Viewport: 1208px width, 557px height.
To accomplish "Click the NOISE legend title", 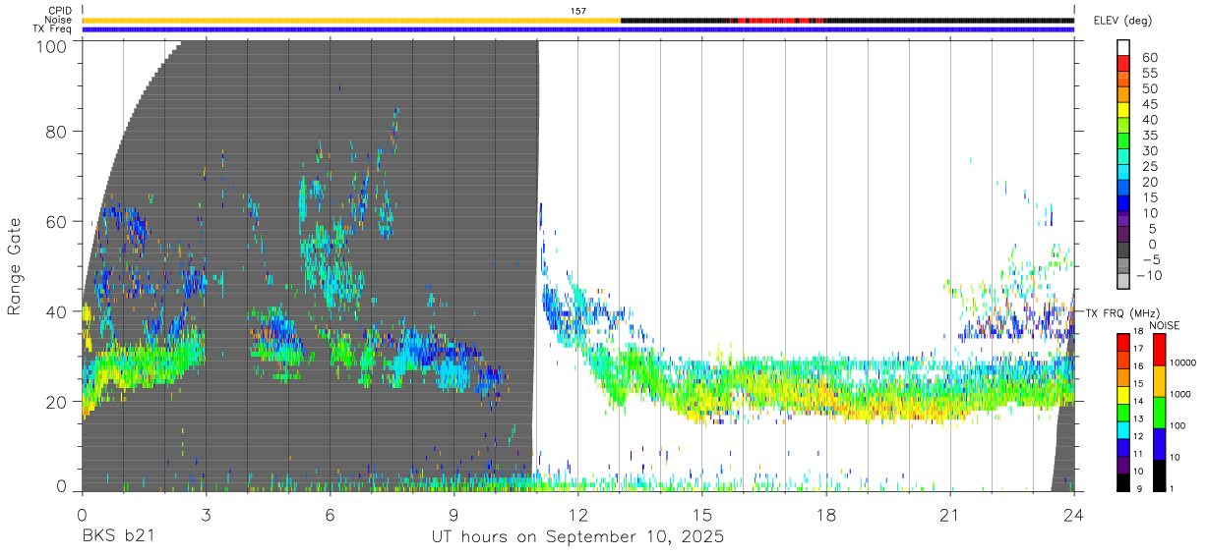I will tap(1164, 325).
